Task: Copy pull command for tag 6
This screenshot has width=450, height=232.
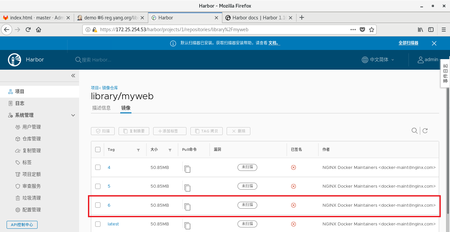Action: click(187, 207)
